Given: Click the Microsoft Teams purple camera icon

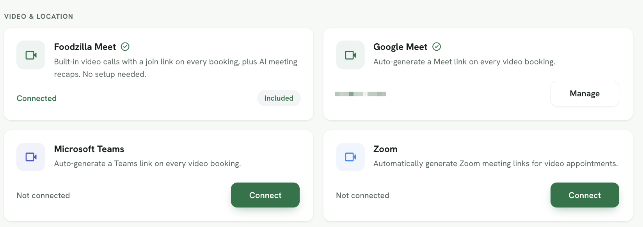Looking at the screenshot, I should (x=31, y=157).
